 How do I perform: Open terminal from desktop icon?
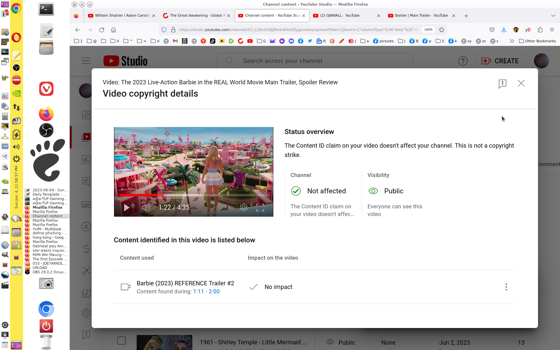pyautogui.click(x=46, y=9)
